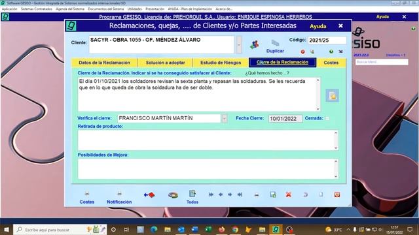Click the Notificación label
The image size is (419, 235).
click(119, 202)
